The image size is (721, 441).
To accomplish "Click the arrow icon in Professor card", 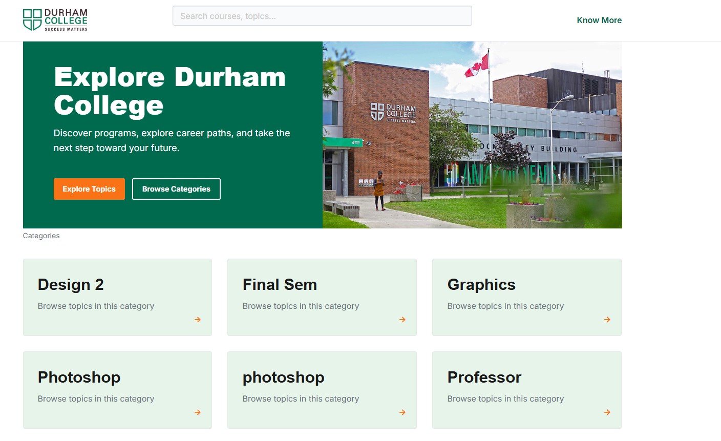I will tap(607, 412).
